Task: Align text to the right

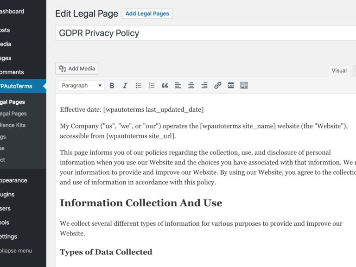Action: tap(204, 86)
